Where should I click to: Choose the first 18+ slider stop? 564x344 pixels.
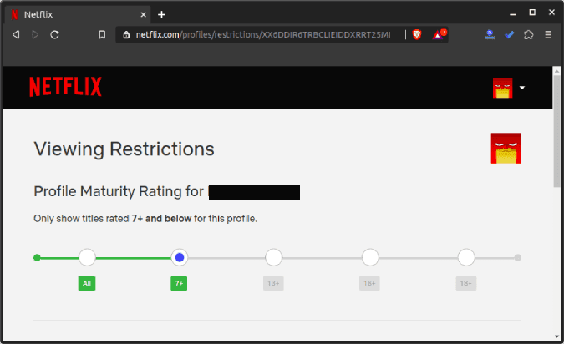(370, 257)
